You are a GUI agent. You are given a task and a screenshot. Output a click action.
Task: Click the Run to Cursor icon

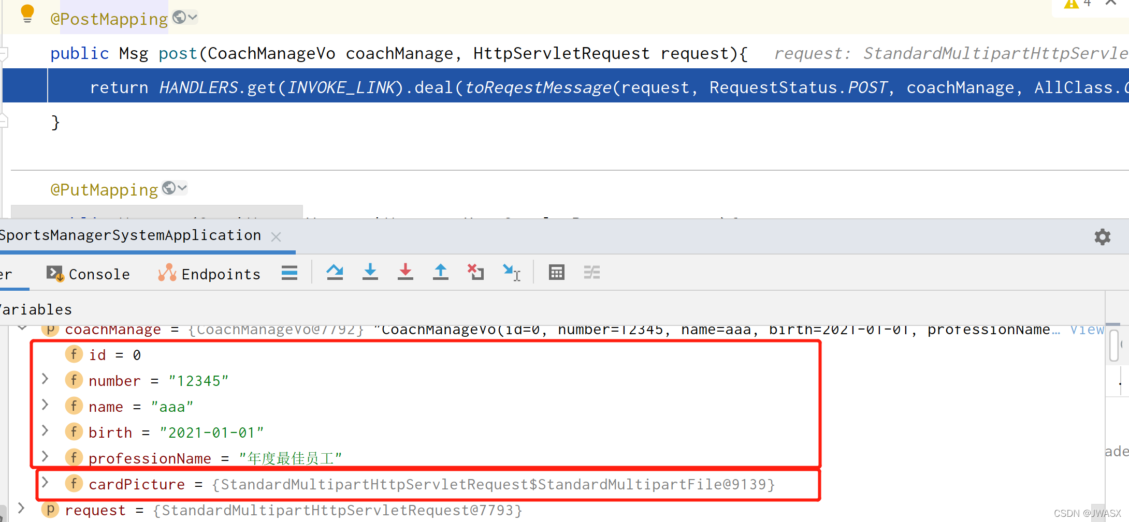512,272
